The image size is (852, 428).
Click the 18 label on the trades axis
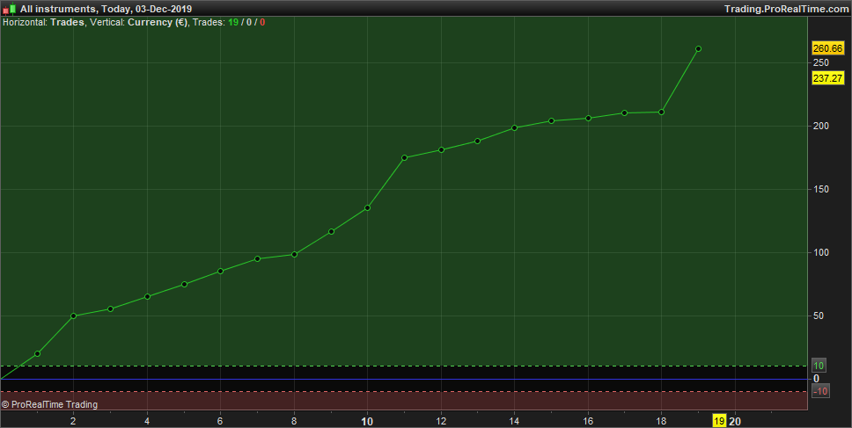(x=661, y=421)
